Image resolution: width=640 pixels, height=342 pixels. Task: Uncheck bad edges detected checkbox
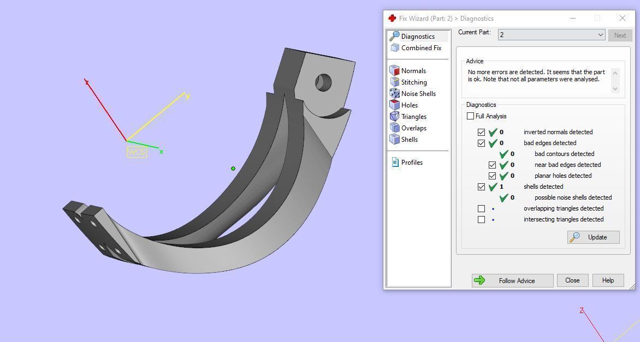[x=481, y=143]
